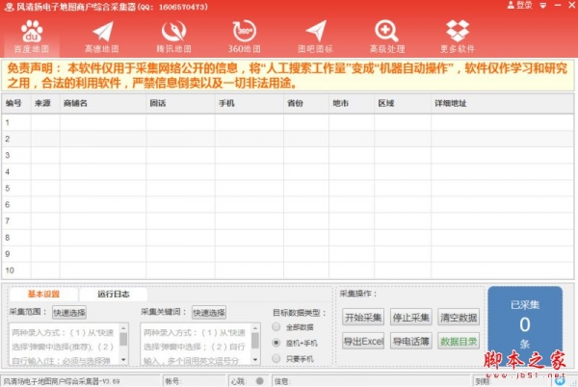Switch to the 基本设置 tab
The height and width of the screenshot is (387, 578).
[43, 294]
